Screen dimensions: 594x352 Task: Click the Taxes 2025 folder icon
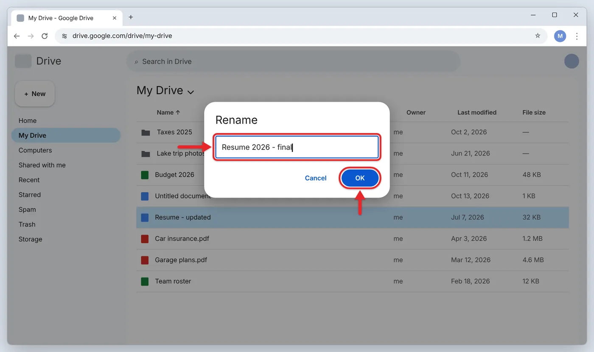[x=146, y=133]
